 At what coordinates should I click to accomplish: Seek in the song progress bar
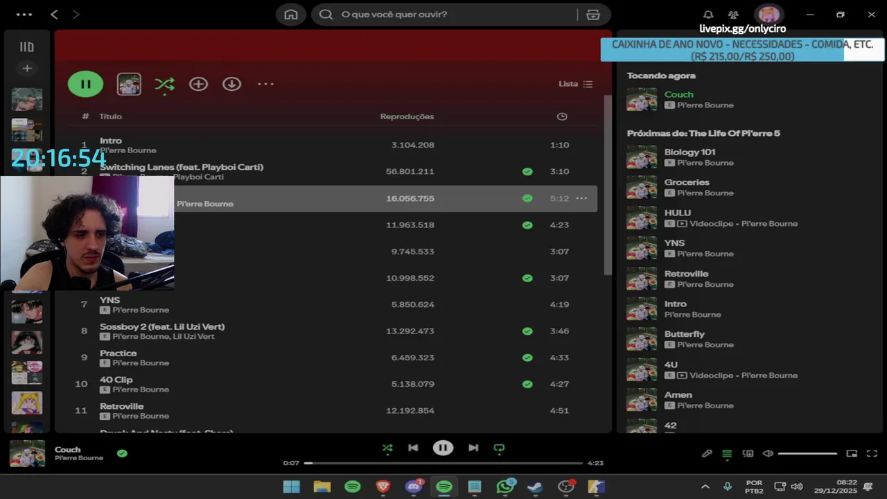pos(443,463)
